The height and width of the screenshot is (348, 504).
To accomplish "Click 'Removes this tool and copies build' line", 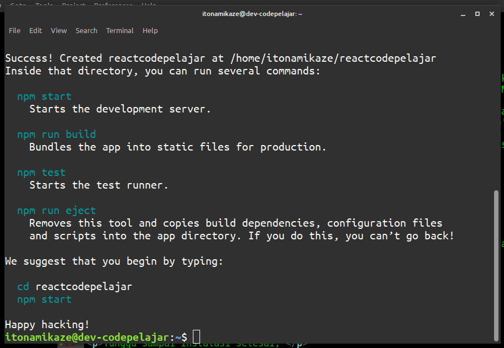I will (x=235, y=223).
